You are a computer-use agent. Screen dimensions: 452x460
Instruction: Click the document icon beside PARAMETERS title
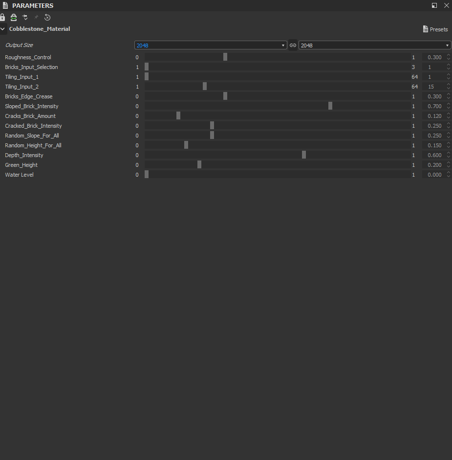coord(5,5)
